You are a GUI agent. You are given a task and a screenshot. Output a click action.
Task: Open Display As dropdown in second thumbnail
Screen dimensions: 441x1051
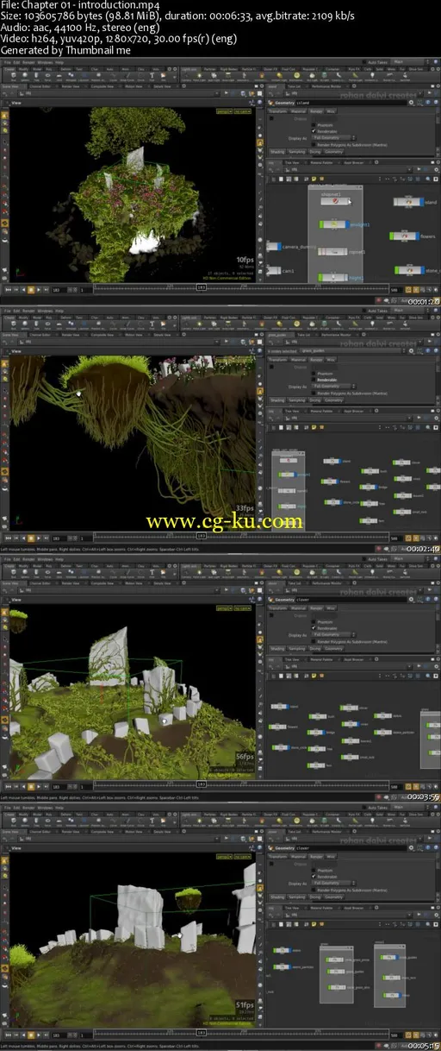[333, 387]
